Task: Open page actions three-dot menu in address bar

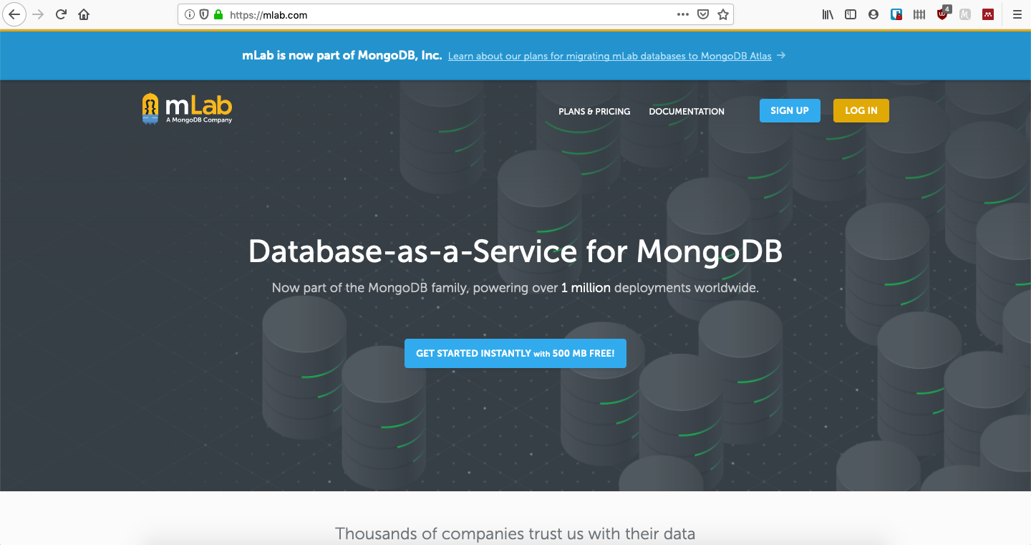Action: pos(683,14)
